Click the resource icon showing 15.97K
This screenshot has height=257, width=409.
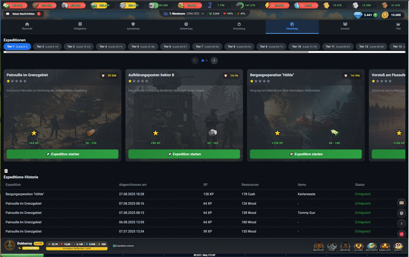tap(326, 5)
